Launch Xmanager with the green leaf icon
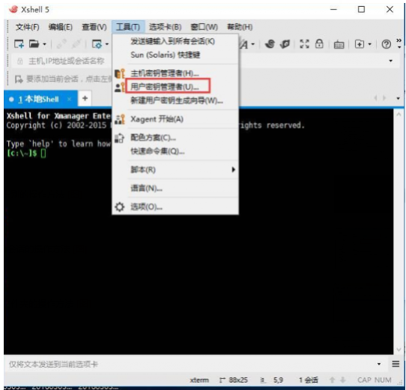This screenshot has height=390, width=406. 285,44
